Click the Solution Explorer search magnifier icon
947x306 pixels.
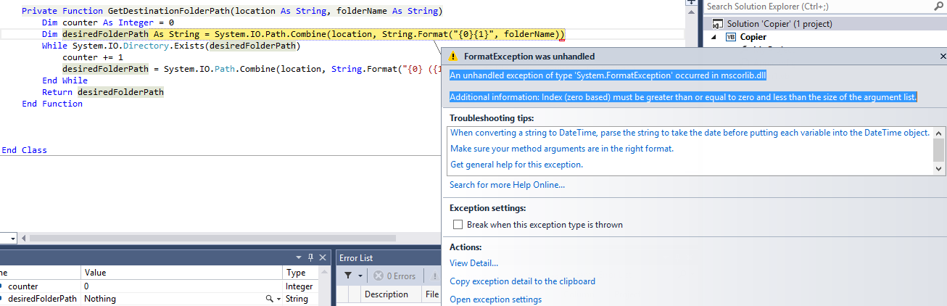pos(938,7)
